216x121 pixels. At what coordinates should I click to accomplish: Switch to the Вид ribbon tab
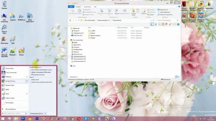point(95,7)
